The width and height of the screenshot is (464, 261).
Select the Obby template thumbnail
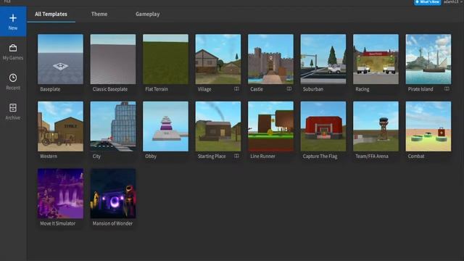[165, 126]
